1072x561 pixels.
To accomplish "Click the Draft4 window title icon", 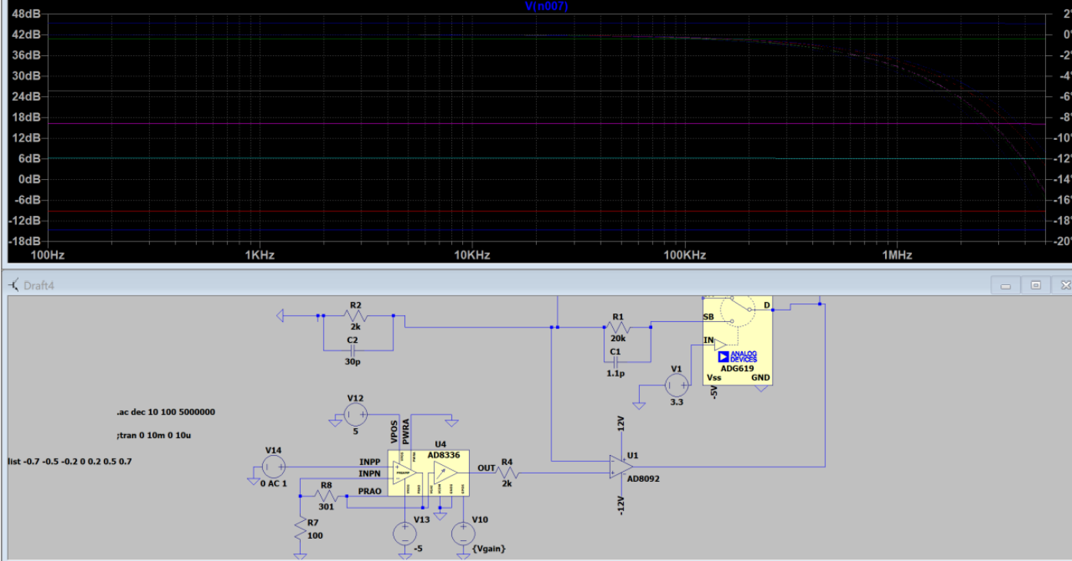I will coord(14,285).
